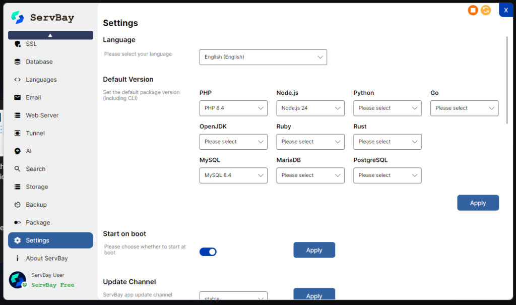Click the Package icon in sidebar
The width and height of the screenshot is (516, 305).
tap(18, 222)
